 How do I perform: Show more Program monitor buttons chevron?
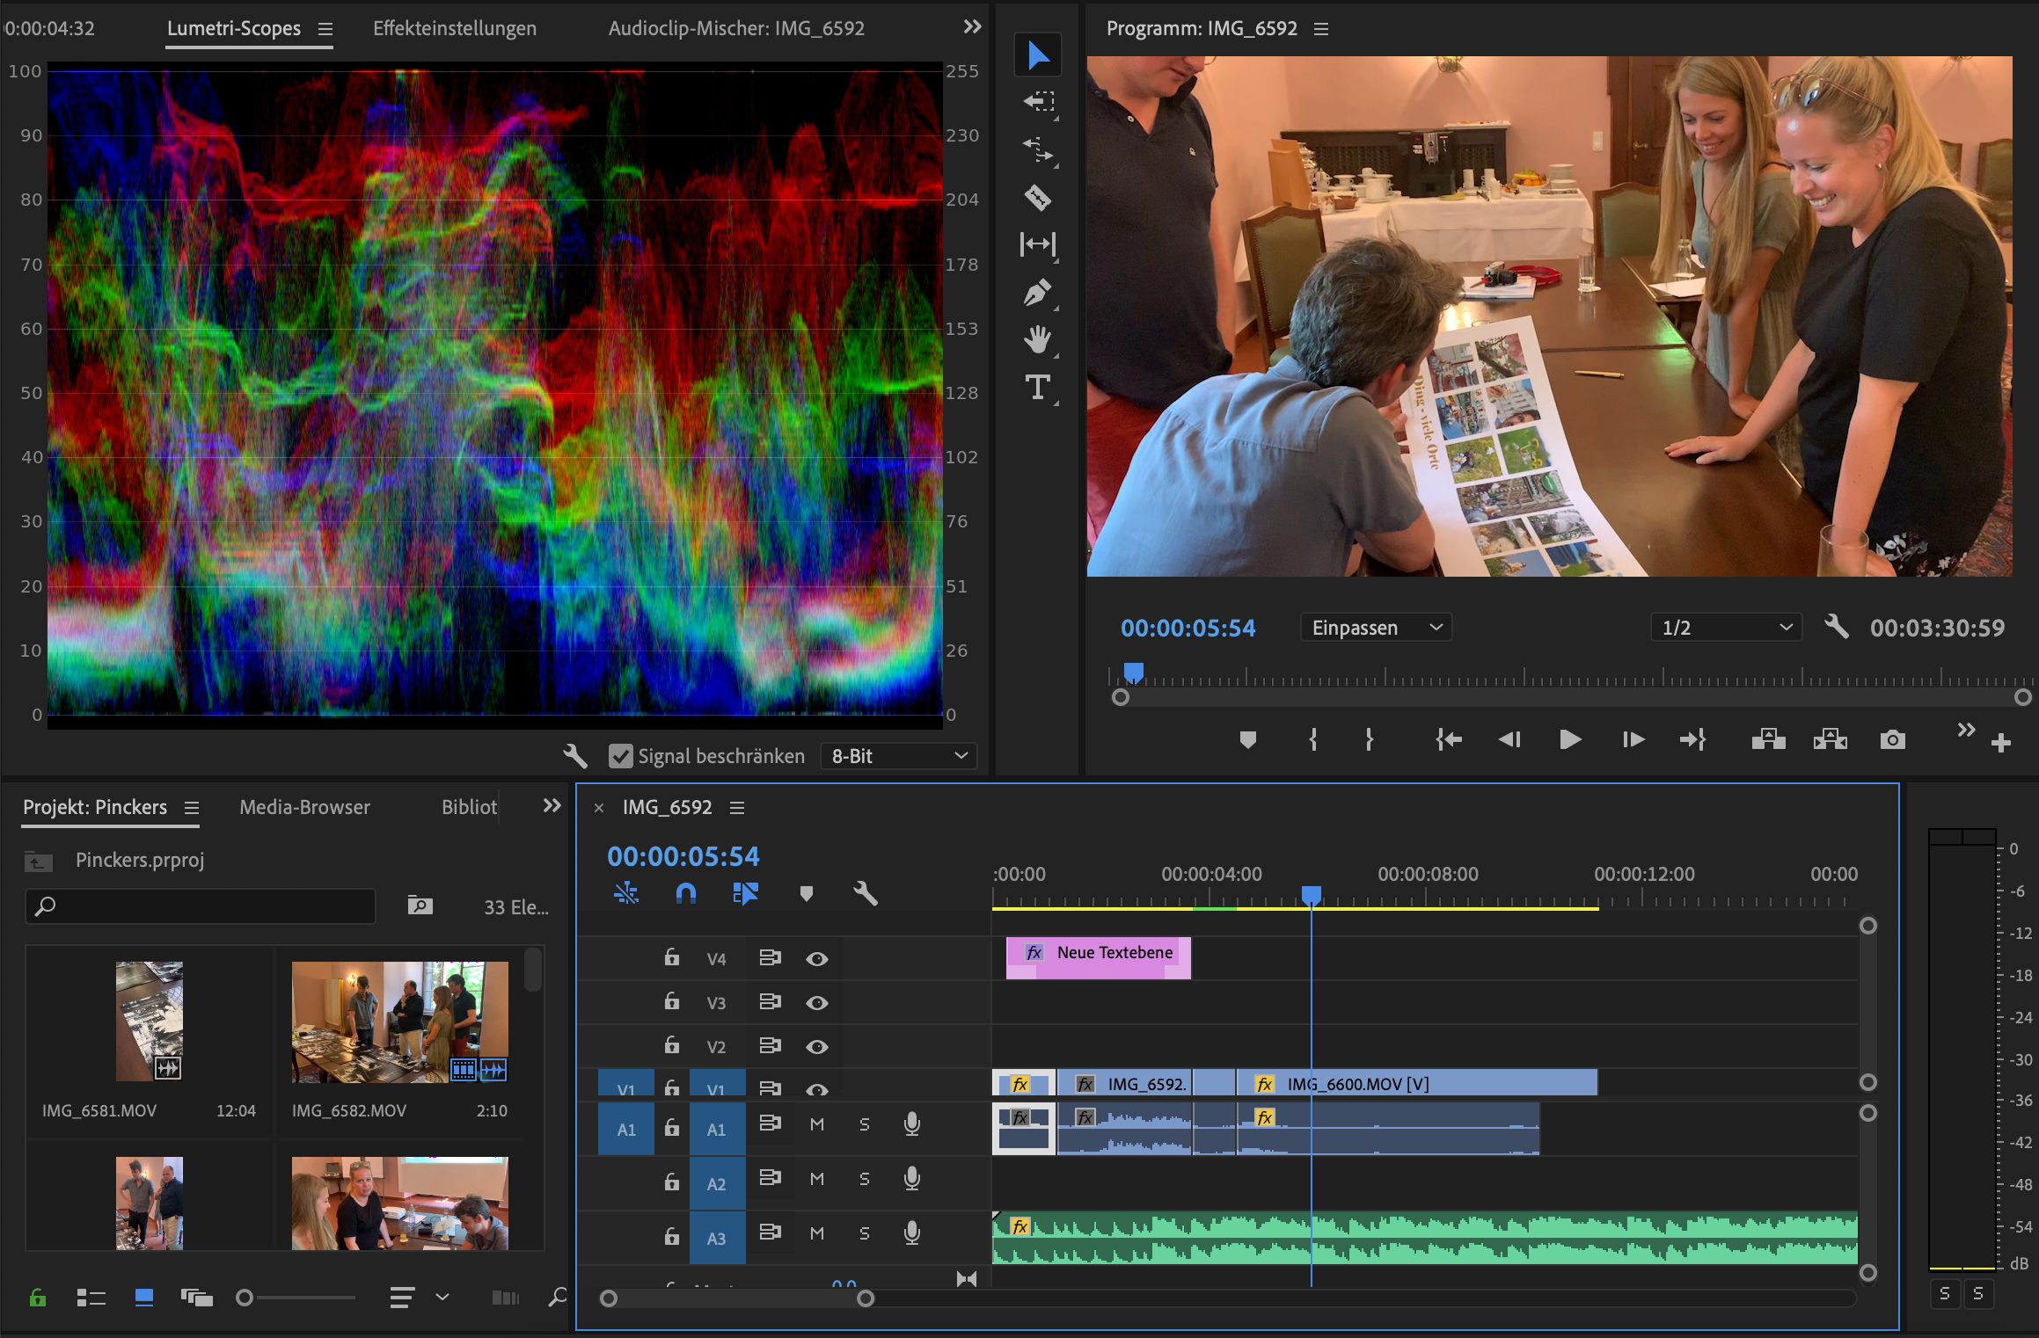click(1966, 731)
